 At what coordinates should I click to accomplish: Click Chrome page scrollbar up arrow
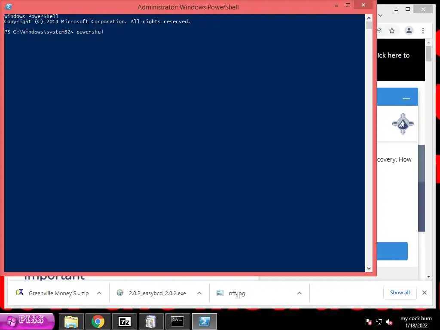428,43
